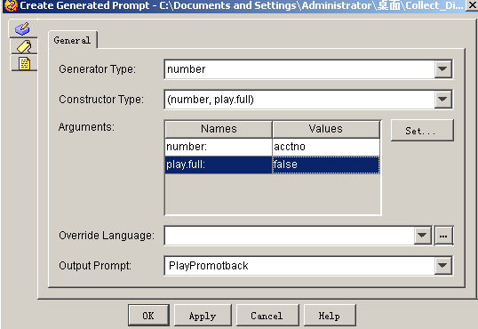
Task: Open the yellow tag sidebar tab
Action: pyautogui.click(x=24, y=46)
